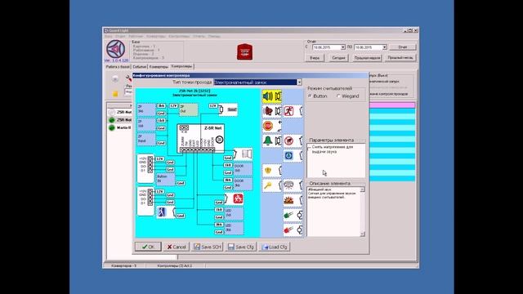Click the description box scroll-down arrow
The width and height of the screenshot is (523, 294).
tap(363, 234)
